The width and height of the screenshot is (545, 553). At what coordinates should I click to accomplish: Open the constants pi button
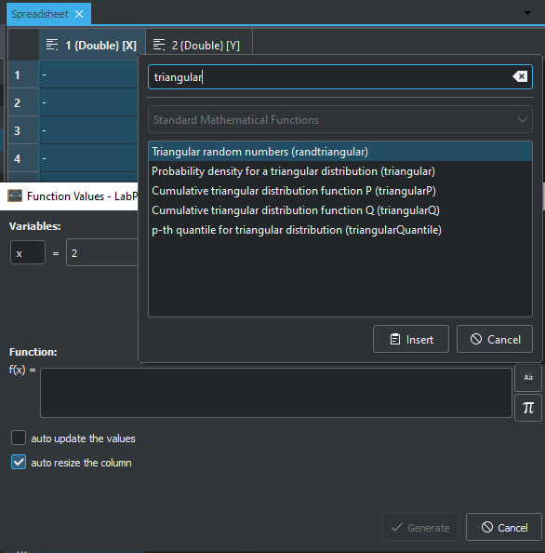coord(528,408)
